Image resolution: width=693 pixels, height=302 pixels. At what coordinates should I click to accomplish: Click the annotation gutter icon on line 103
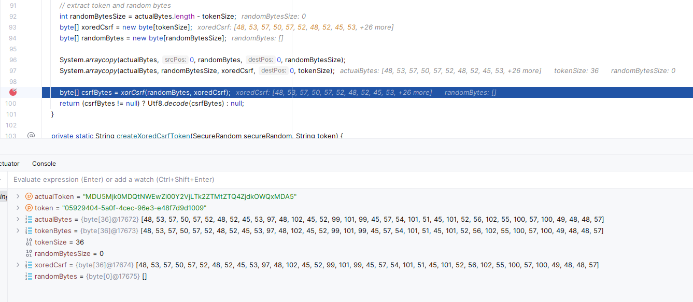click(x=31, y=135)
